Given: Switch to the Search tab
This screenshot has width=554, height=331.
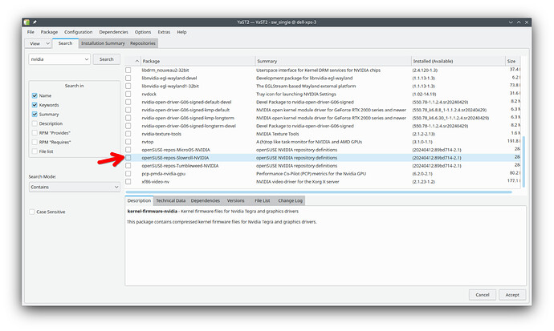Looking at the screenshot, I should tap(65, 43).
